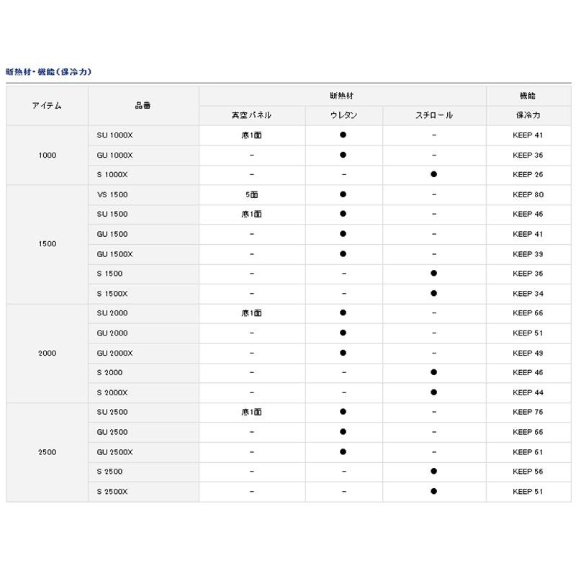Click the 機能 header cell
The image size is (576, 576).
coord(528,96)
